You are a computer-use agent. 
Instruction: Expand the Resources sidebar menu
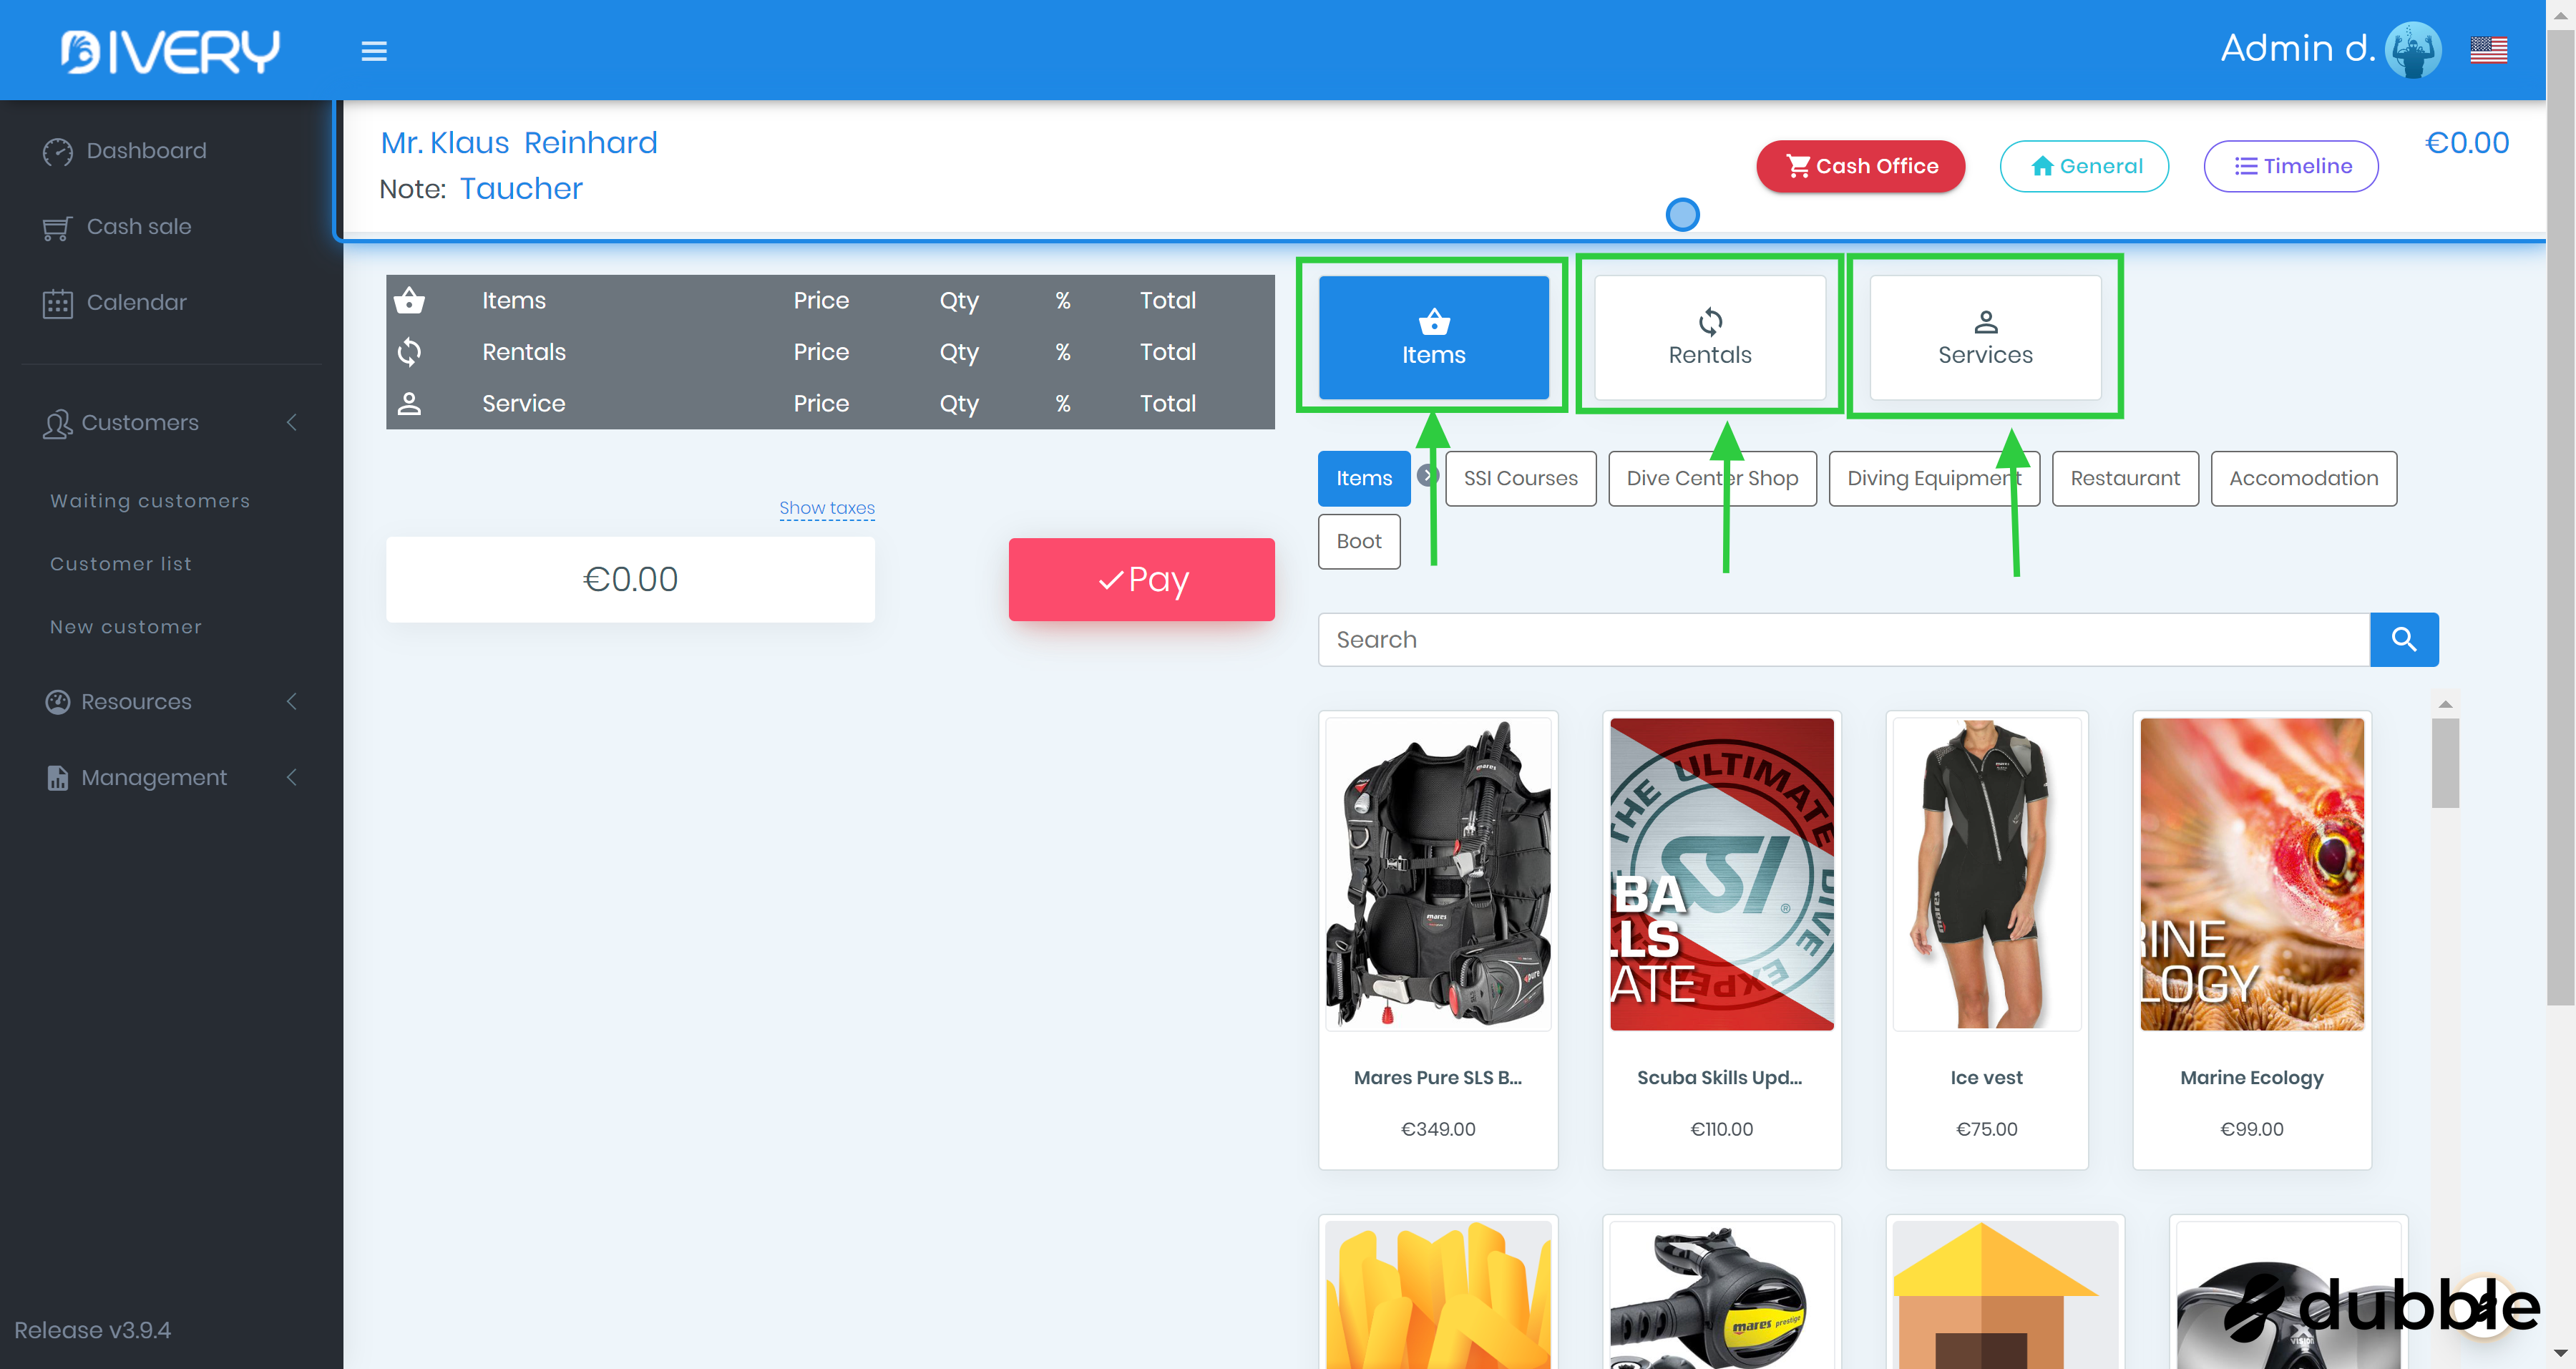(x=136, y=702)
